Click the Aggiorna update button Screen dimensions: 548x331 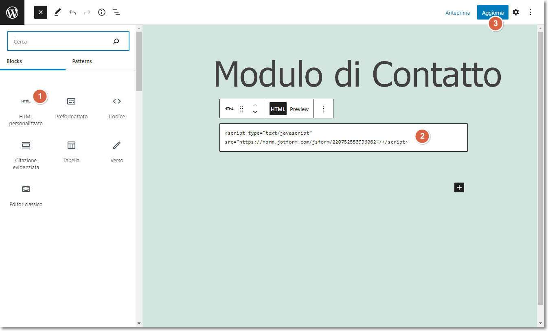[x=493, y=13]
